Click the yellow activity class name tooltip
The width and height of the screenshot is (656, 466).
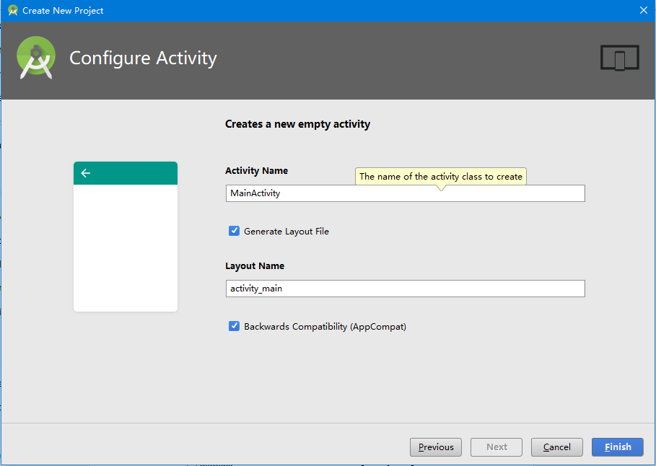pos(440,177)
